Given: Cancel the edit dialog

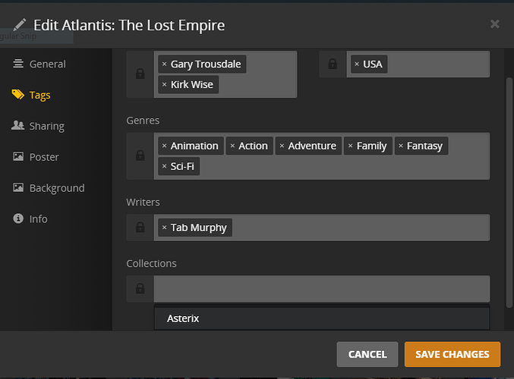Looking at the screenshot, I should [367, 354].
